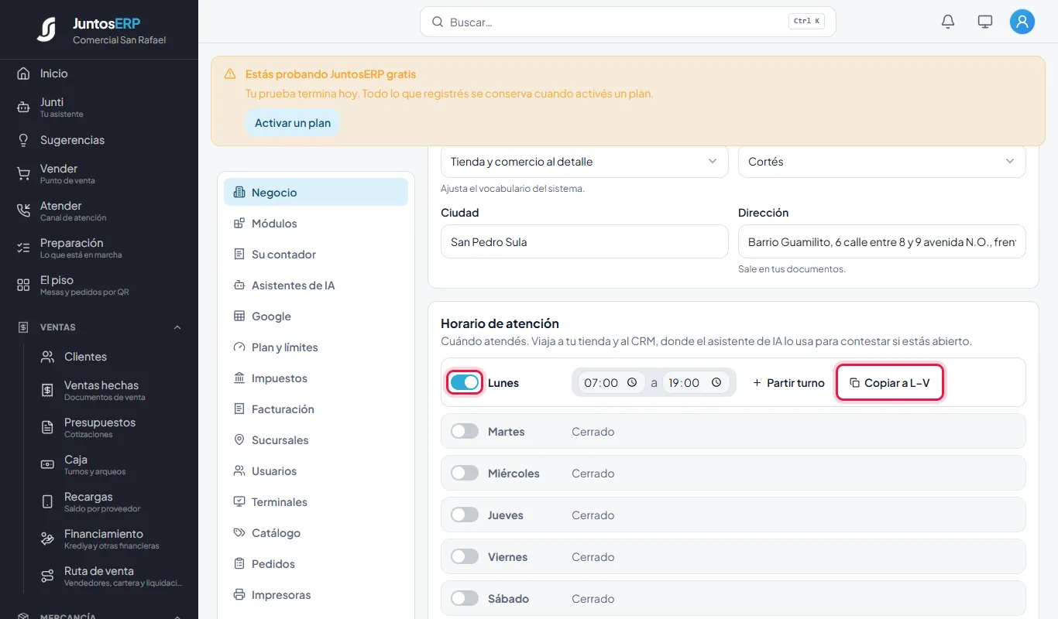Enable the Sábado schedule toggle
This screenshot has height=619, width=1058.
[x=465, y=598]
